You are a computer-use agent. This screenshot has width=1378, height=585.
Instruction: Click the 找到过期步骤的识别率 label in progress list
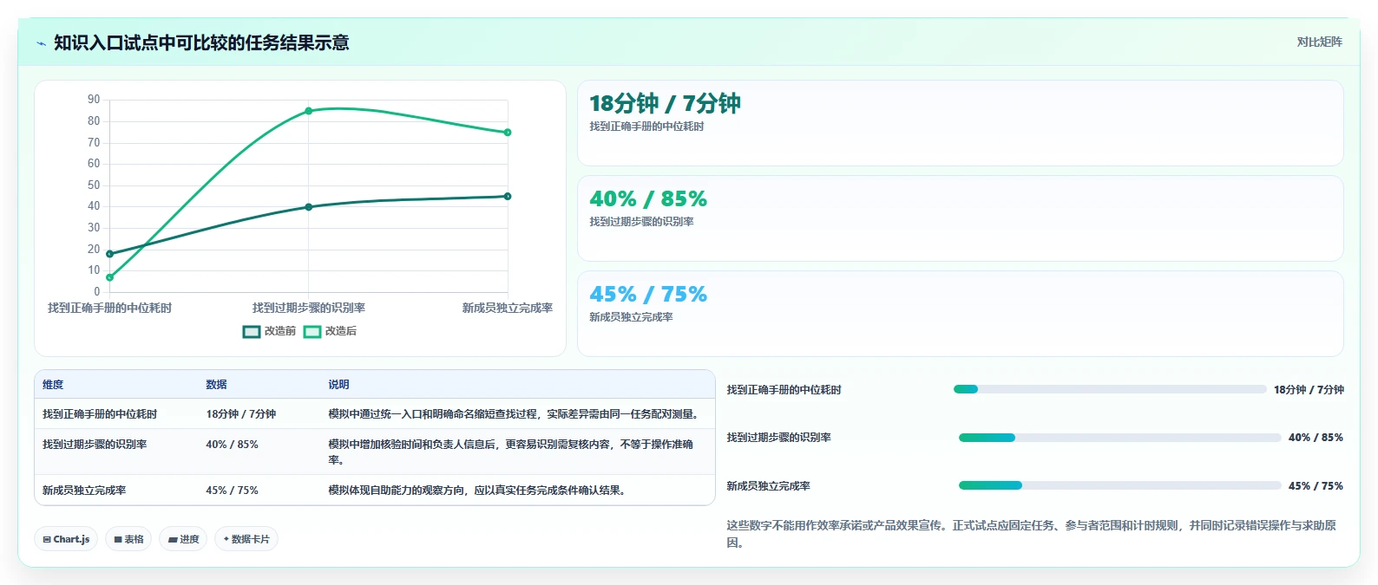(778, 438)
